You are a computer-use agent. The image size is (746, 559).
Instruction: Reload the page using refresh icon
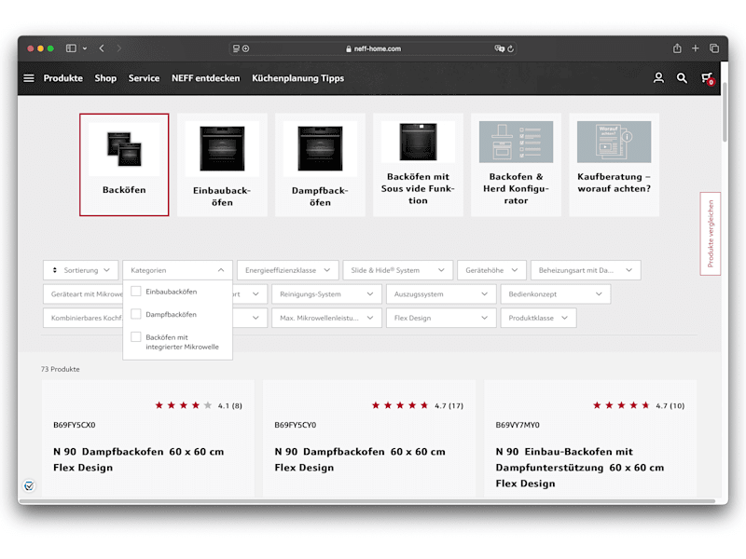pyautogui.click(x=510, y=48)
